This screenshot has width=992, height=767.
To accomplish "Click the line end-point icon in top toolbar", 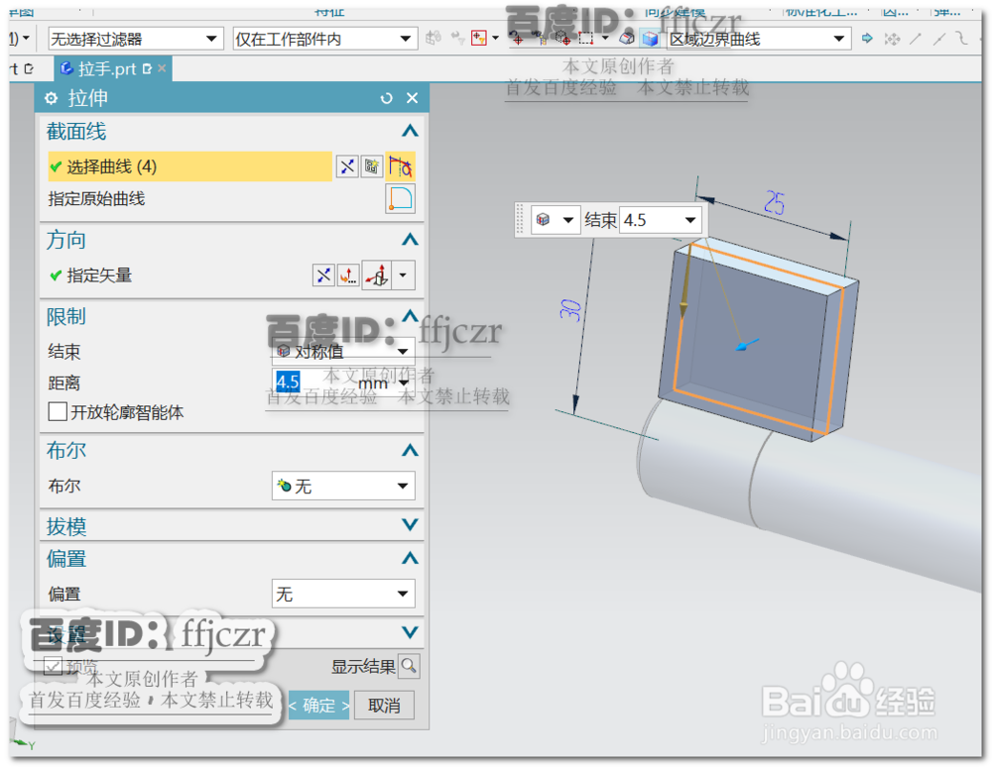I will click(x=916, y=40).
